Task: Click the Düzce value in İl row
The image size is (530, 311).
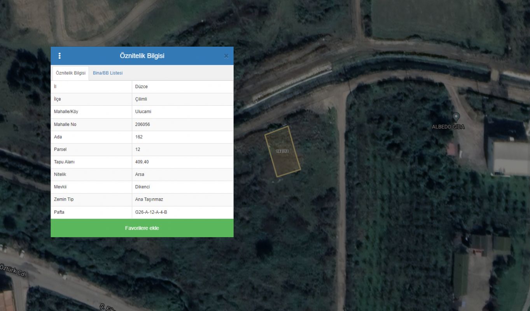Action: coord(141,87)
